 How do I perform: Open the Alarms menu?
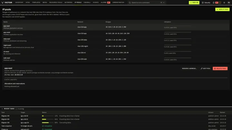click(x=103, y=3)
